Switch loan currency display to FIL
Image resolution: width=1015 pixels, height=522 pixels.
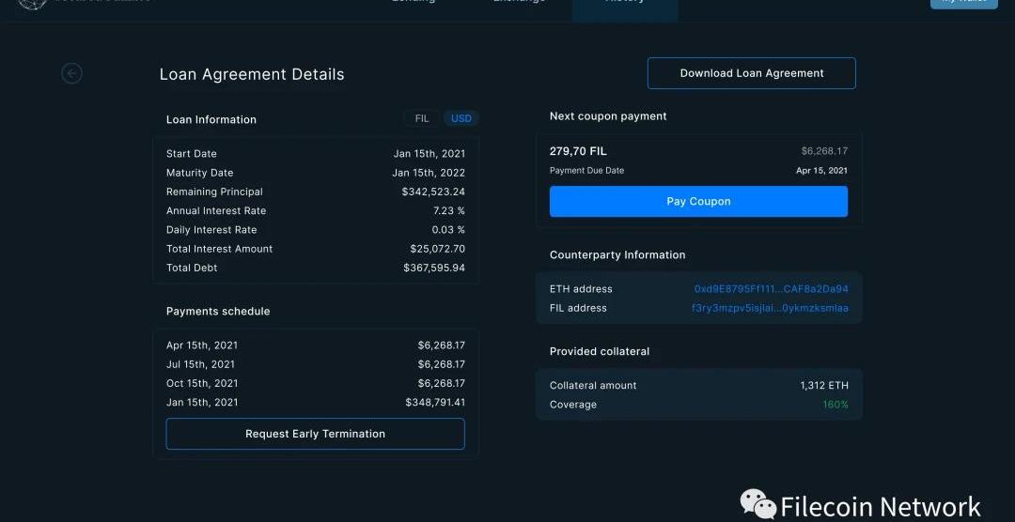coord(422,118)
